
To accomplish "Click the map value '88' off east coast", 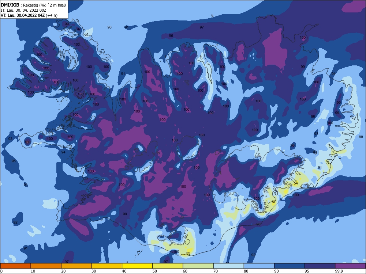I will coord(361,137).
